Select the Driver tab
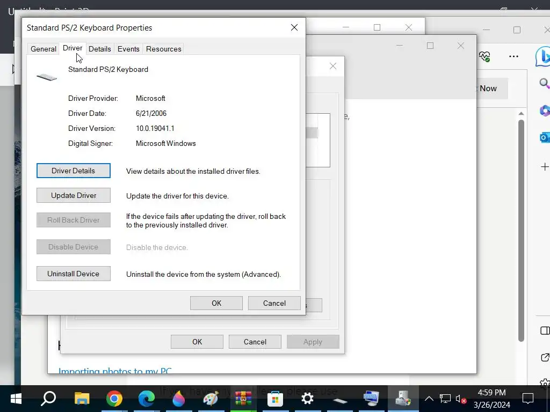This screenshot has width=550, height=412. 73,48
